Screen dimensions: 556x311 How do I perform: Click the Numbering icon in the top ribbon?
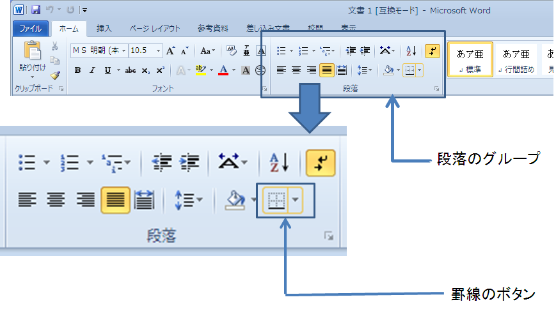pos(303,51)
